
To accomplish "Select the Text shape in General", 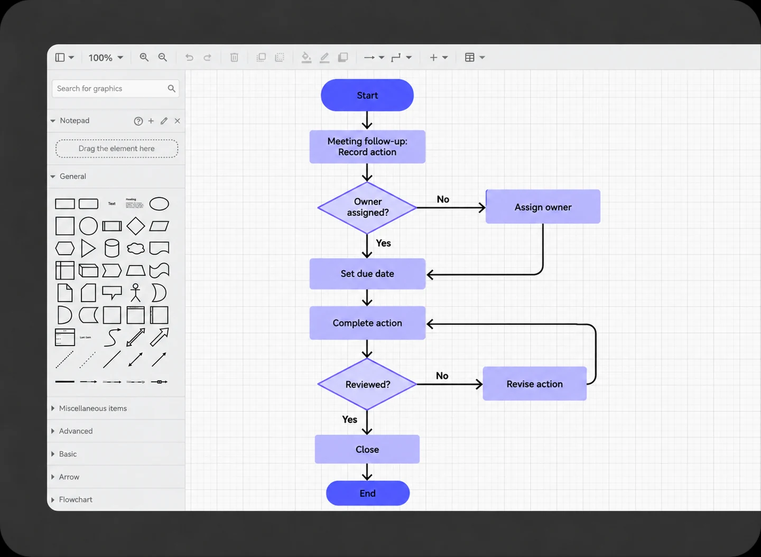I will coord(112,203).
